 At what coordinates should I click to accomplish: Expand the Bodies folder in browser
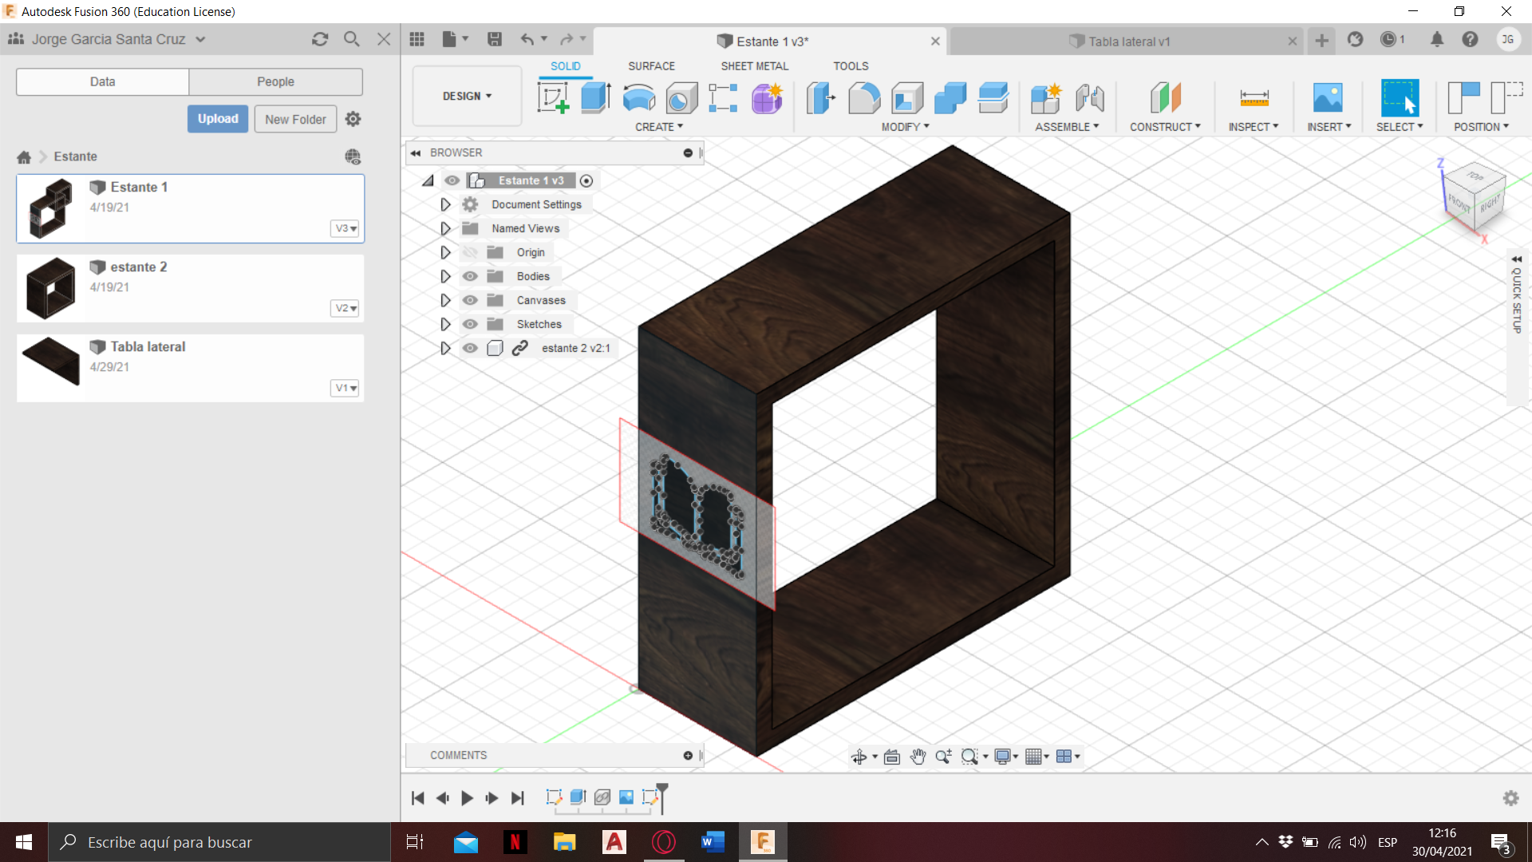pos(444,275)
